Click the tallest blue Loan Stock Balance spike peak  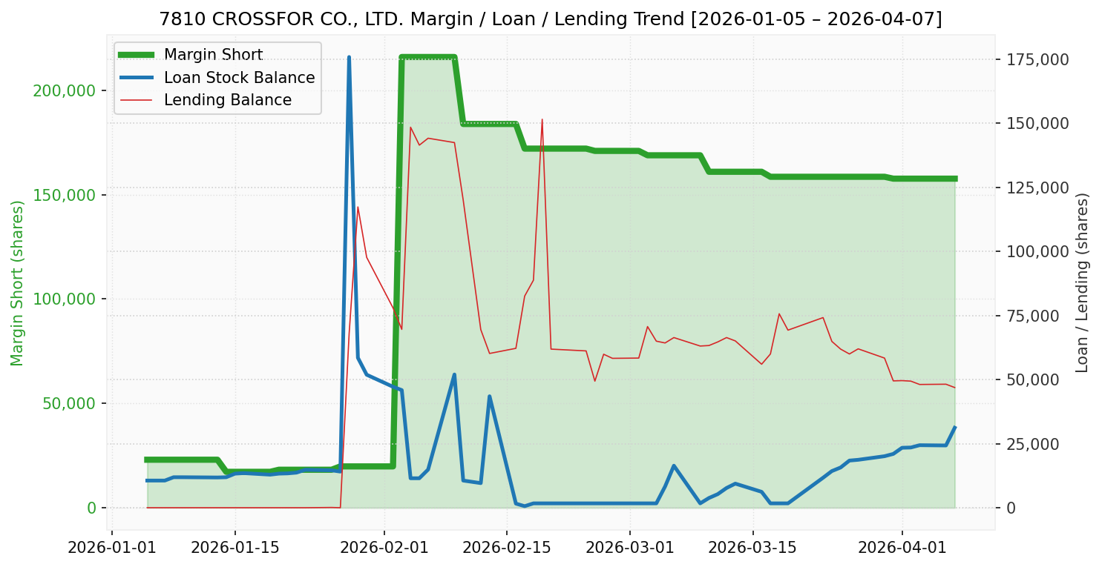349,57
